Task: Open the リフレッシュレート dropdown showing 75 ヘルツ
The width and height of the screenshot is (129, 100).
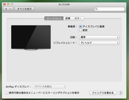Action: tap(99, 43)
